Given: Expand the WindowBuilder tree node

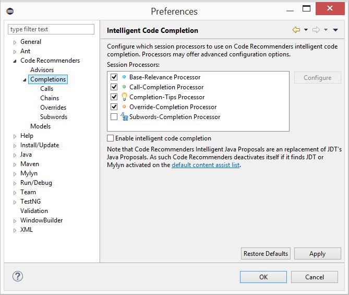Looking at the screenshot, I should click(x=15, y=221).
